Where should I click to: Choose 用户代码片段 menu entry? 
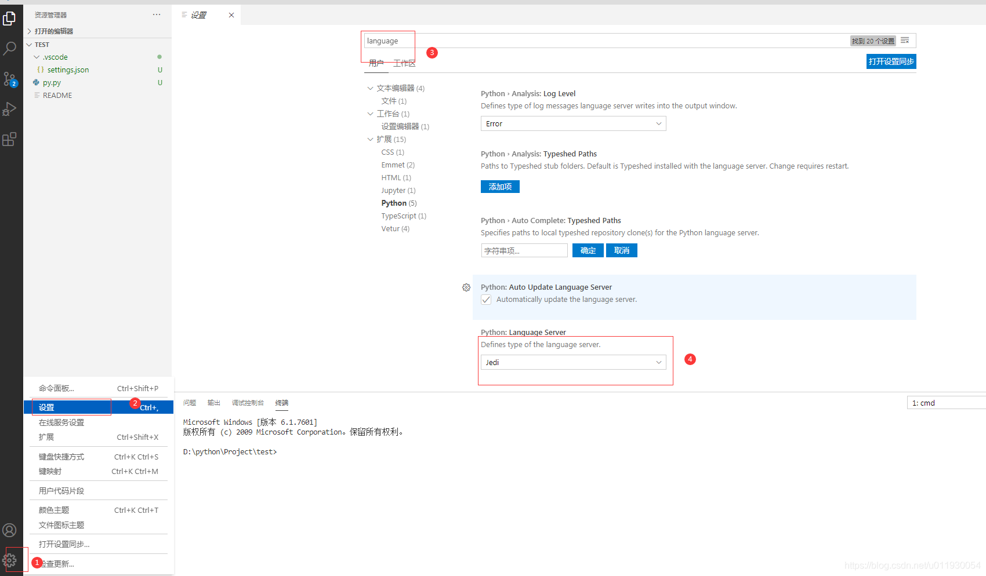pyautogui.click(x=99, y=491)
